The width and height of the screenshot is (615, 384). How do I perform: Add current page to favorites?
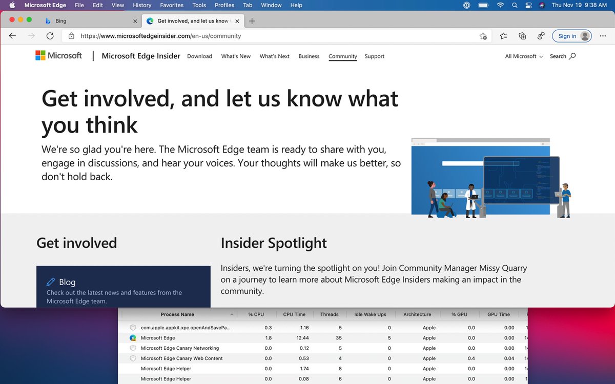(x=483, y=36)
